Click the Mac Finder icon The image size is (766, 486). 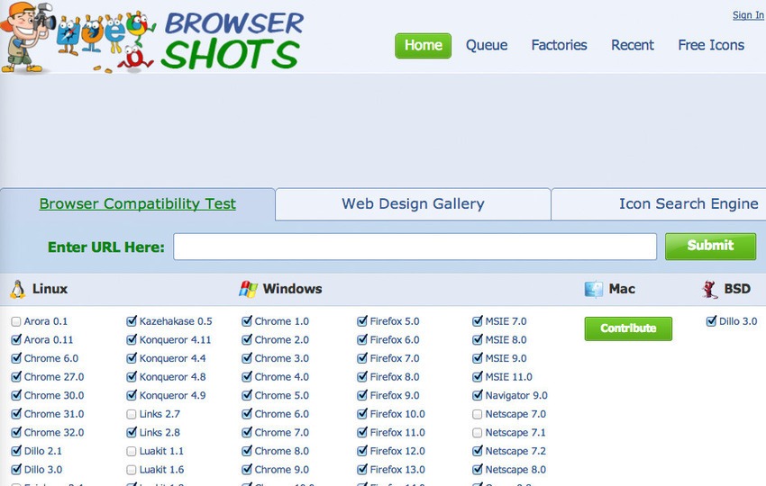pos(594,289)
